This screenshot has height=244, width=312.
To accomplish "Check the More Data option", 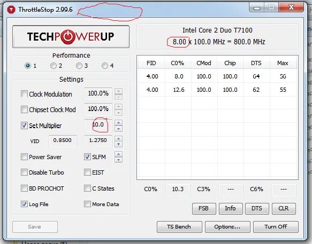I will [87, 204].
